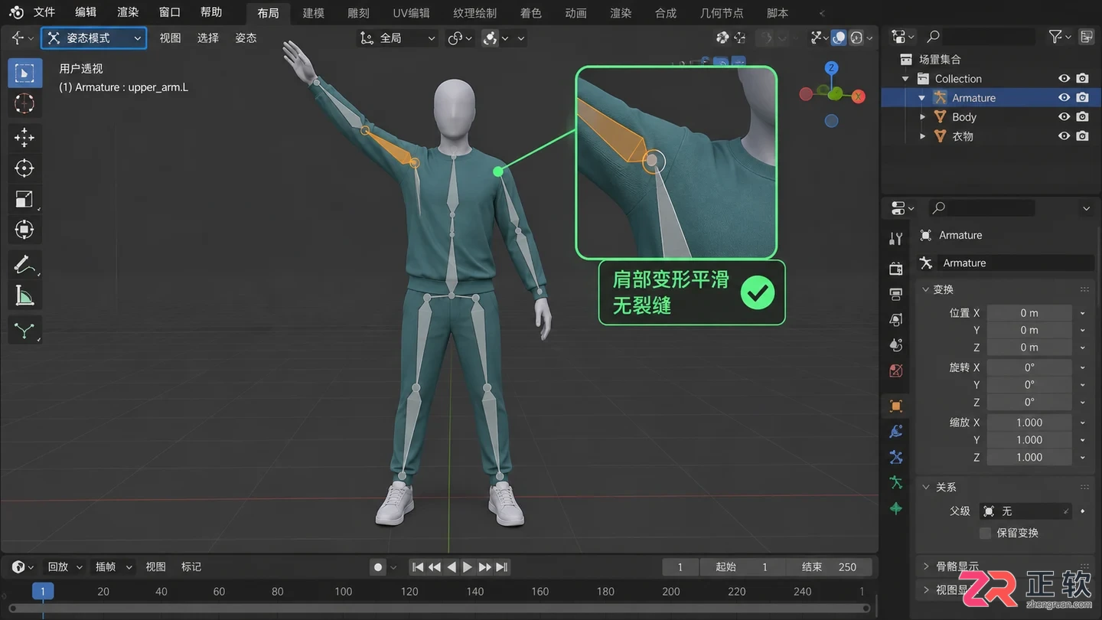This screenshot has height=620, width=1102.
Task: Check the 保留变换 checkbox
Action: tap(985, 533)
